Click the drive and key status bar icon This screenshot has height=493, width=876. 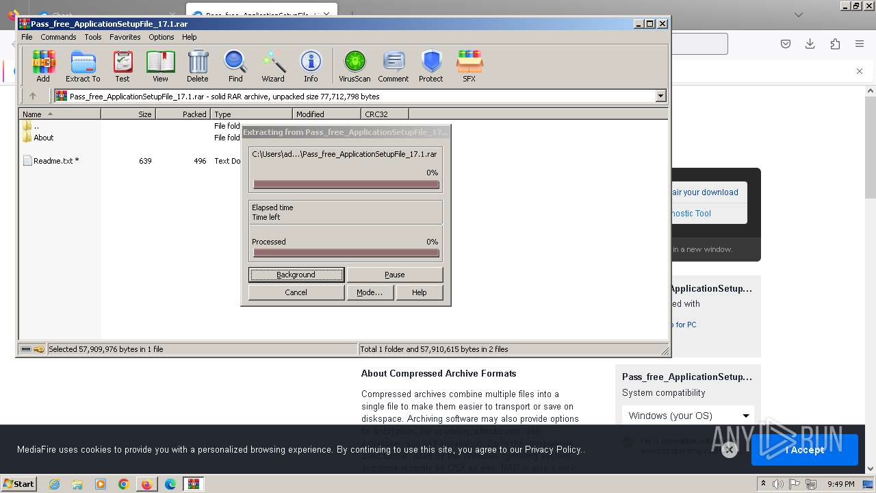pyautogui.click(x=32, y=349)
